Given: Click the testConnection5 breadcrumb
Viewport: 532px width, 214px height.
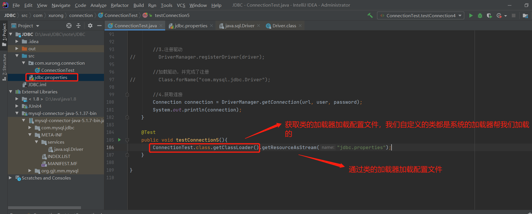Looking at the screenshot, I should pyautogui.click(x=172, y=16).
